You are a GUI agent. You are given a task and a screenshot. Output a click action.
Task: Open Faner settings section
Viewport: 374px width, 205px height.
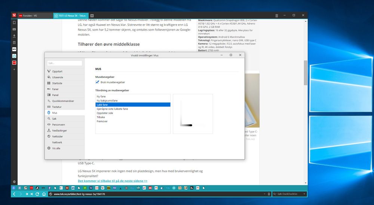point(65,89)
